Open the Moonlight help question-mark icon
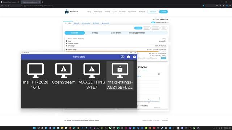The height and width of the screenshot is (130, 232). point(128,57)
